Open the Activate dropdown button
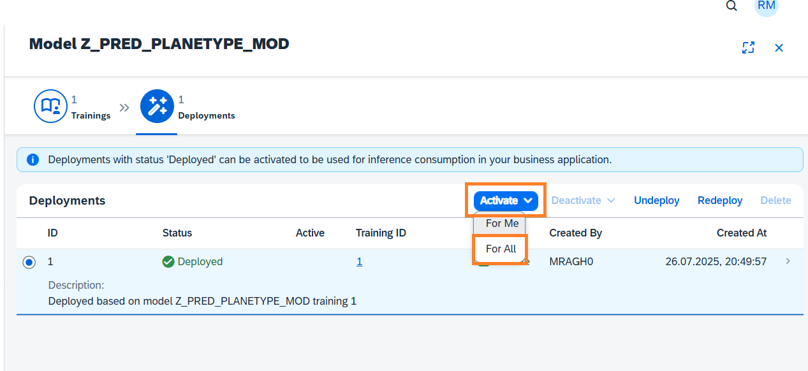The height and width of the screenshot is (371, 808). point(506,201)
